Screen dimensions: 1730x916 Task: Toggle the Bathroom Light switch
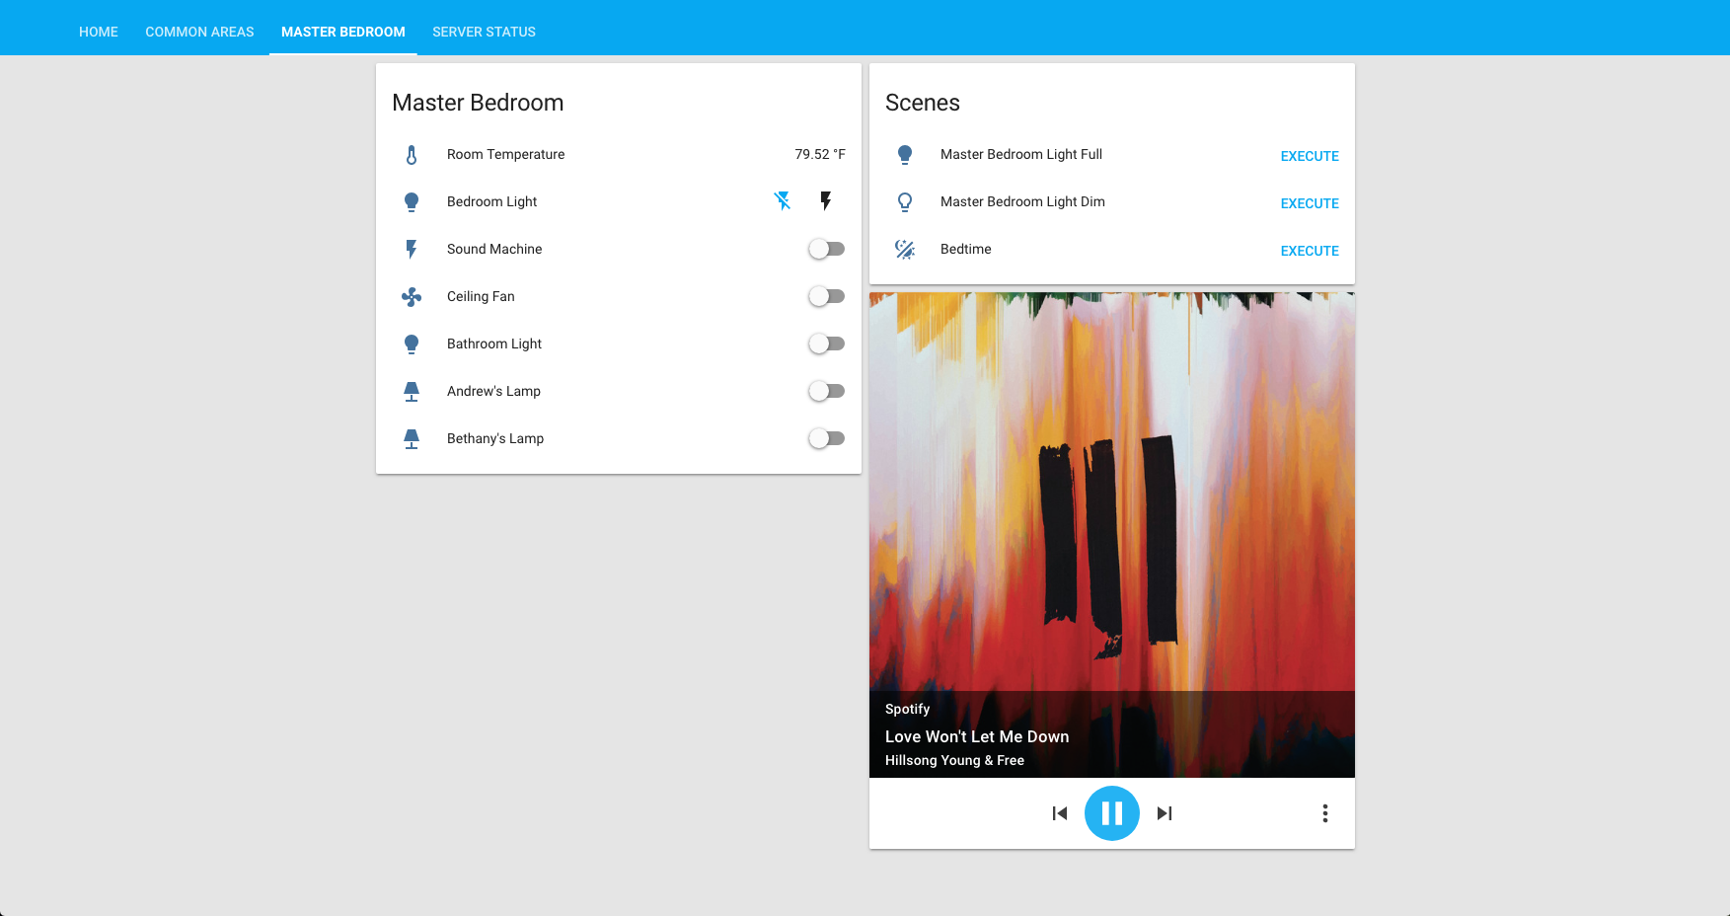827,343
